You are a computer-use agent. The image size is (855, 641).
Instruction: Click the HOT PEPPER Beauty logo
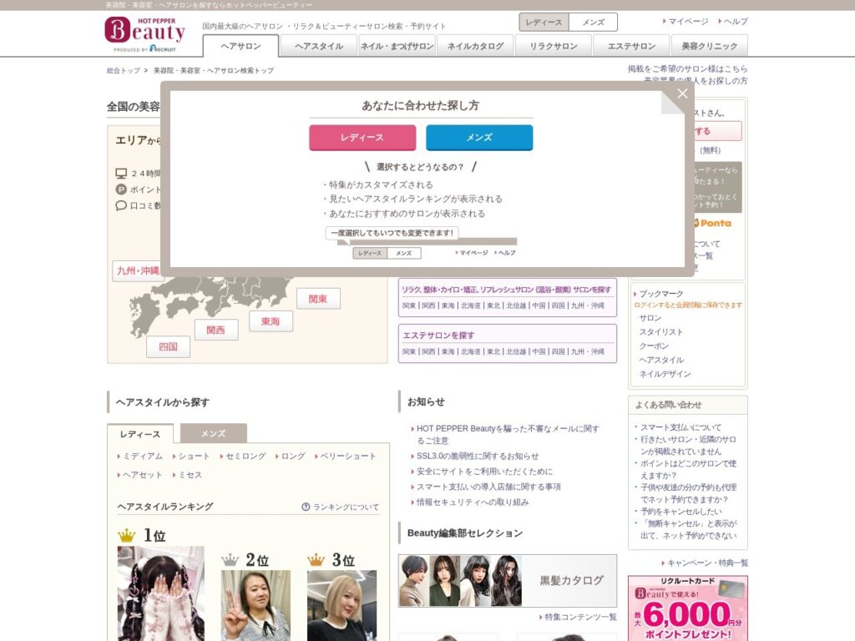(144, 31)
